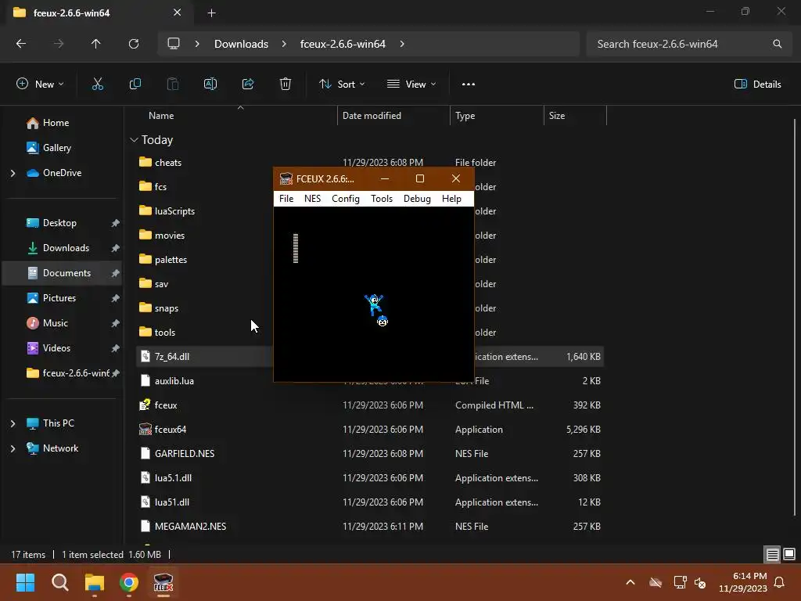Viewport: 801px width, 601px height.
Task: Open Documents in navigation pane
Action: (66, 273)
